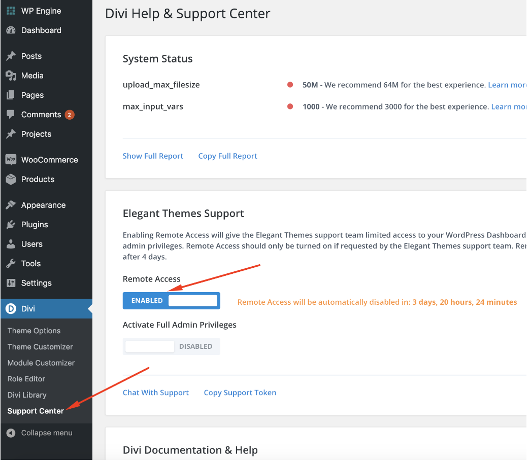Click the Users icon
This screenshot has height=461, width=530.
pos(9,244)
